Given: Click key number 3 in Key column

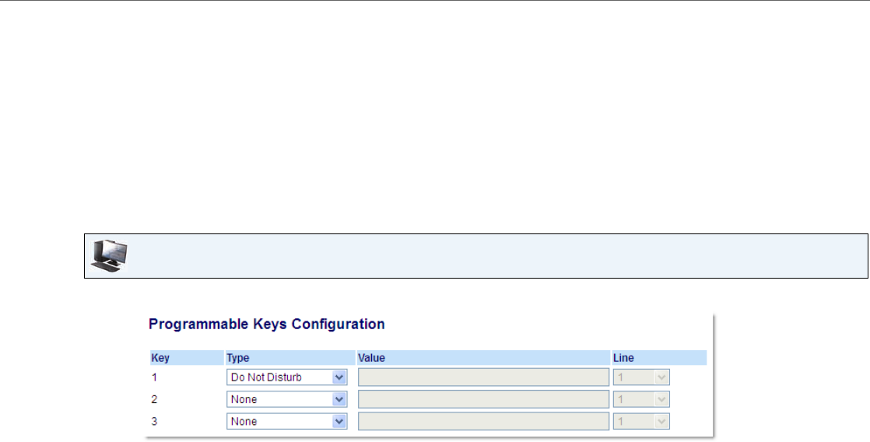Looking at the screenshot, I should click(x=154, y=422).
